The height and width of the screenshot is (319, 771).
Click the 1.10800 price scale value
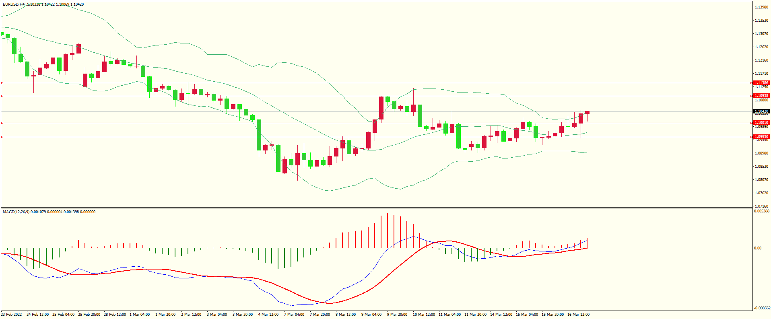761,100
